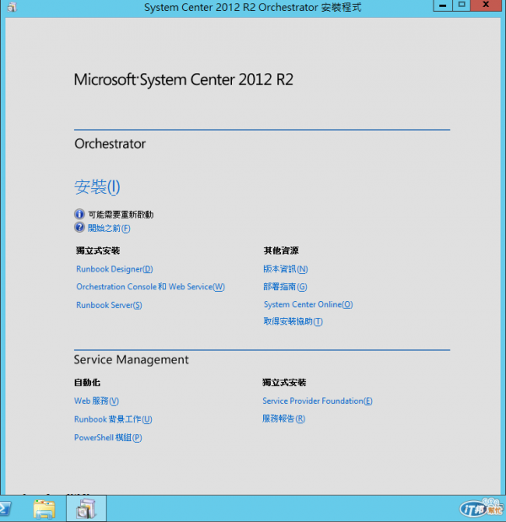Click the Service Management heading
This screenshot has width=506, height=522.
pos(132,359)
